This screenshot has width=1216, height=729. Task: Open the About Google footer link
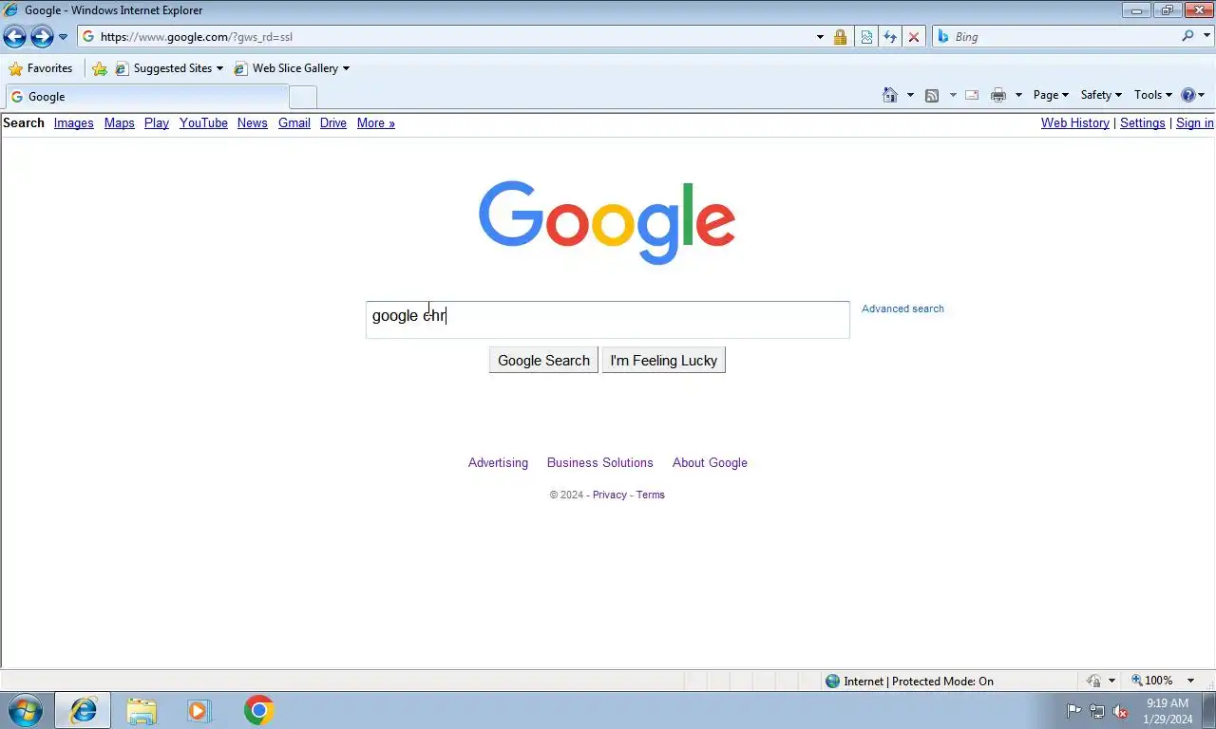point(710,463)
